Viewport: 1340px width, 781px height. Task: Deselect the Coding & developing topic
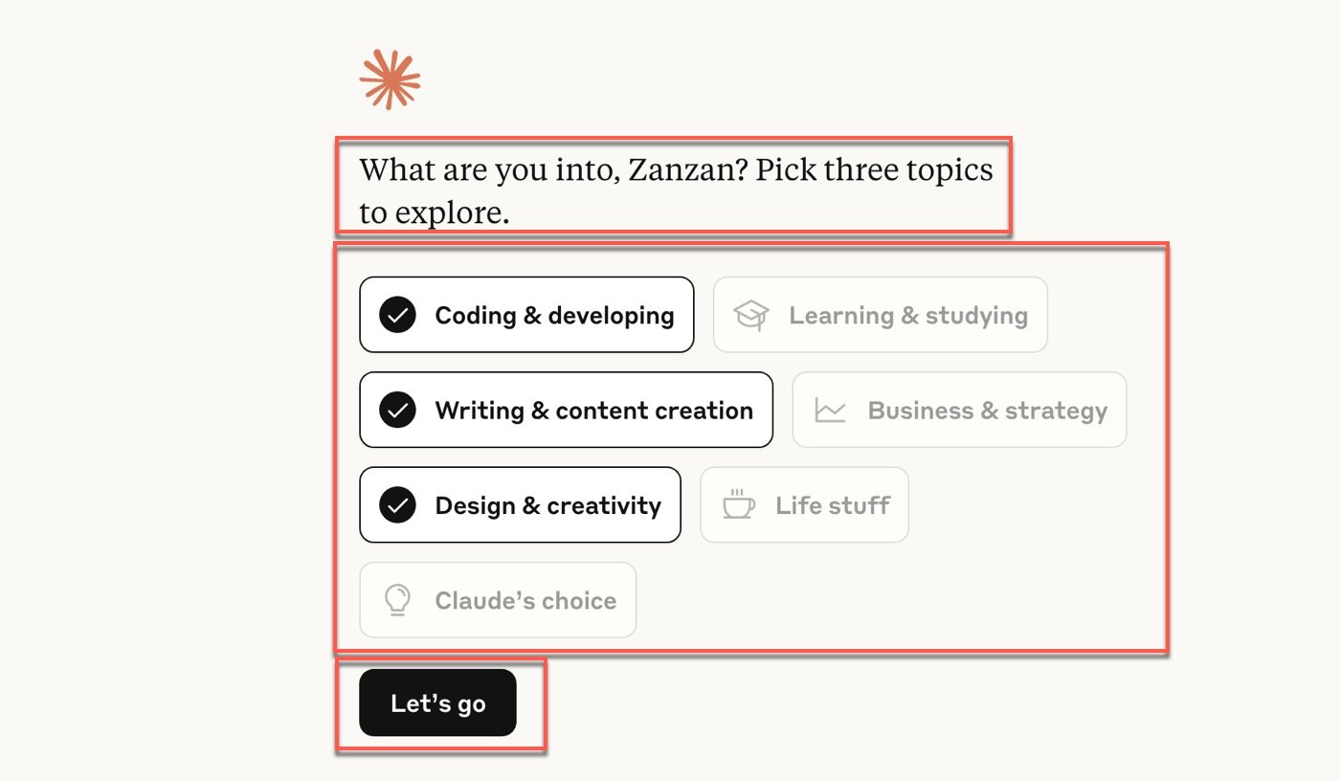coord(526,315)
